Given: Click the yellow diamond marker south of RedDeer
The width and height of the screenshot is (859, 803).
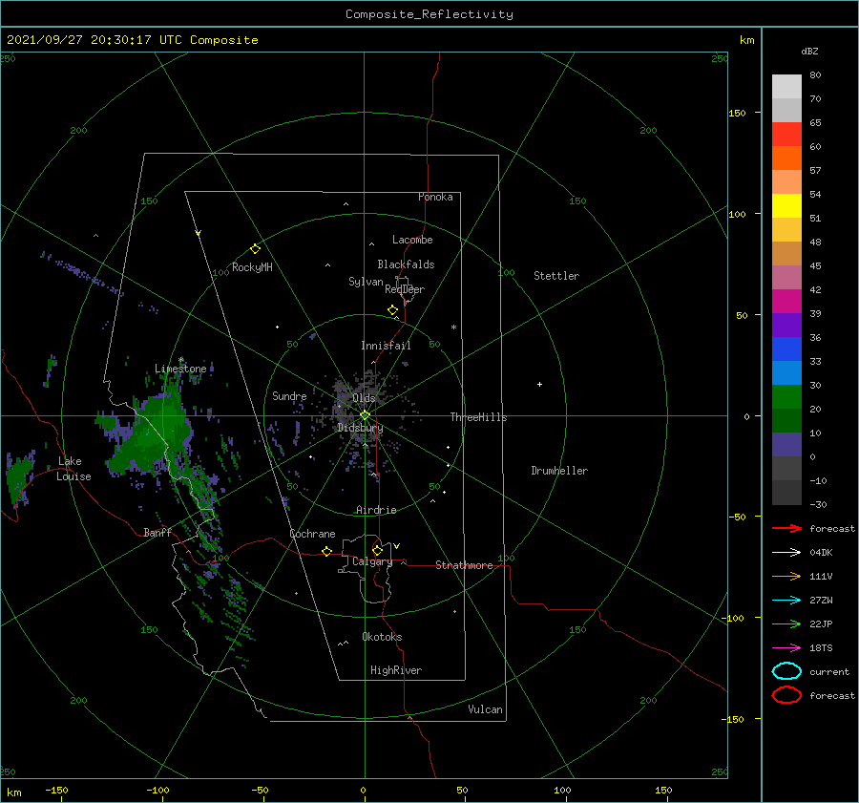Looking at the screenshot, I should click(393, 310).
